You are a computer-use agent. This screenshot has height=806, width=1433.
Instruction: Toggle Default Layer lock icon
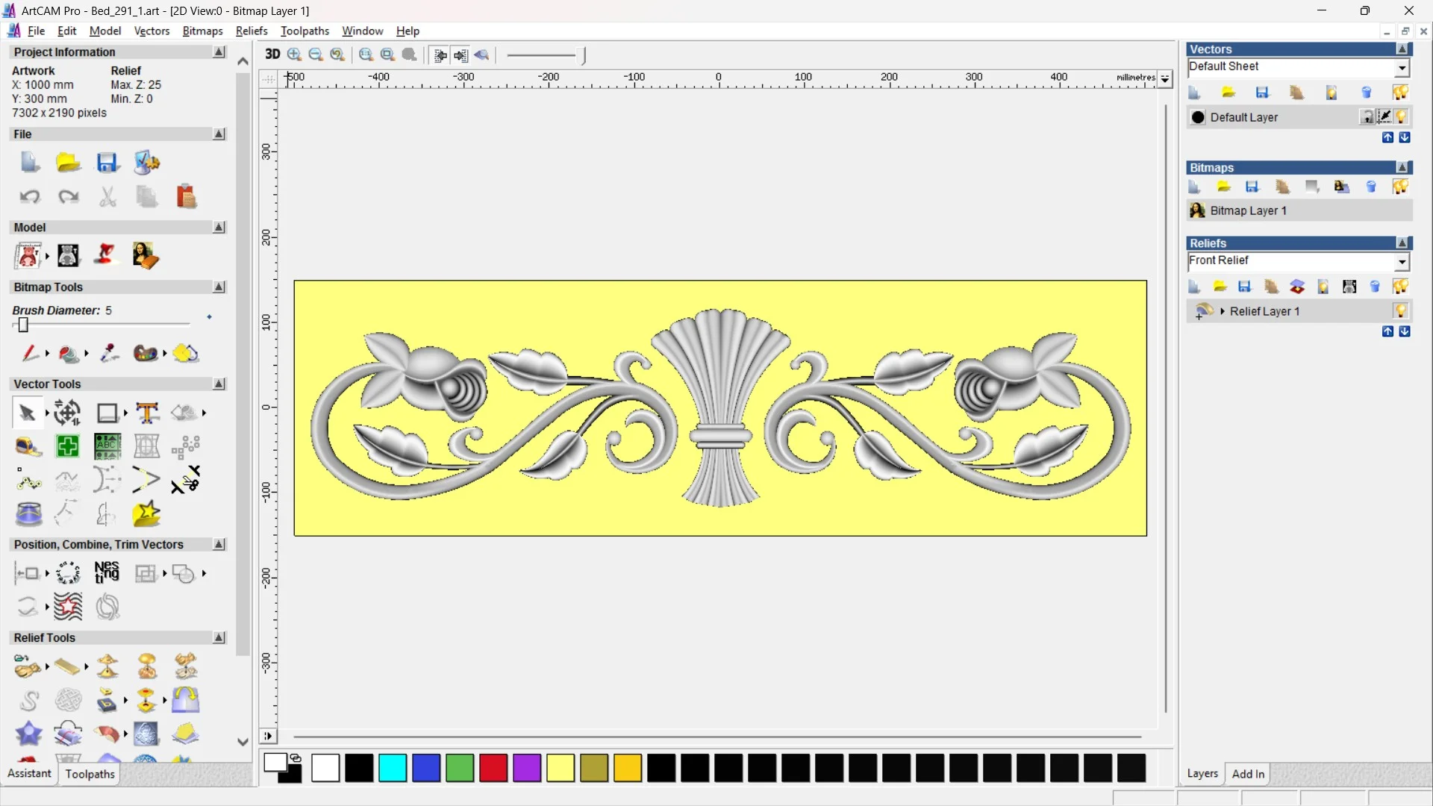(1367, 117)
